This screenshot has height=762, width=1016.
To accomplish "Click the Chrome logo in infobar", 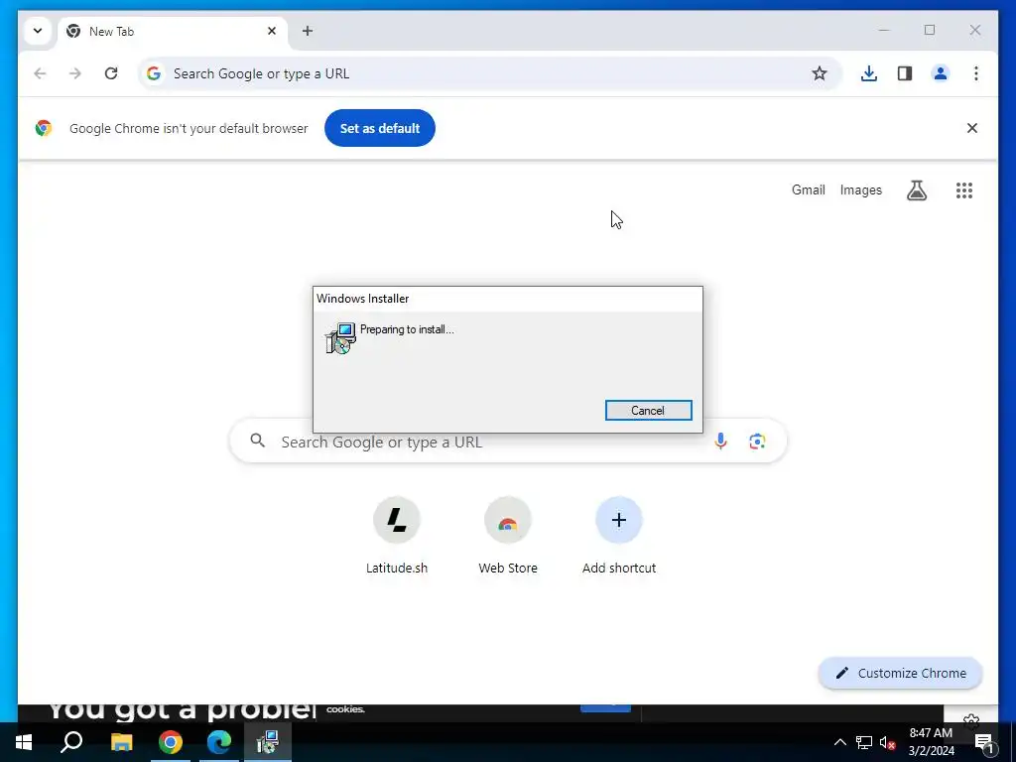I will coord(44,128).
